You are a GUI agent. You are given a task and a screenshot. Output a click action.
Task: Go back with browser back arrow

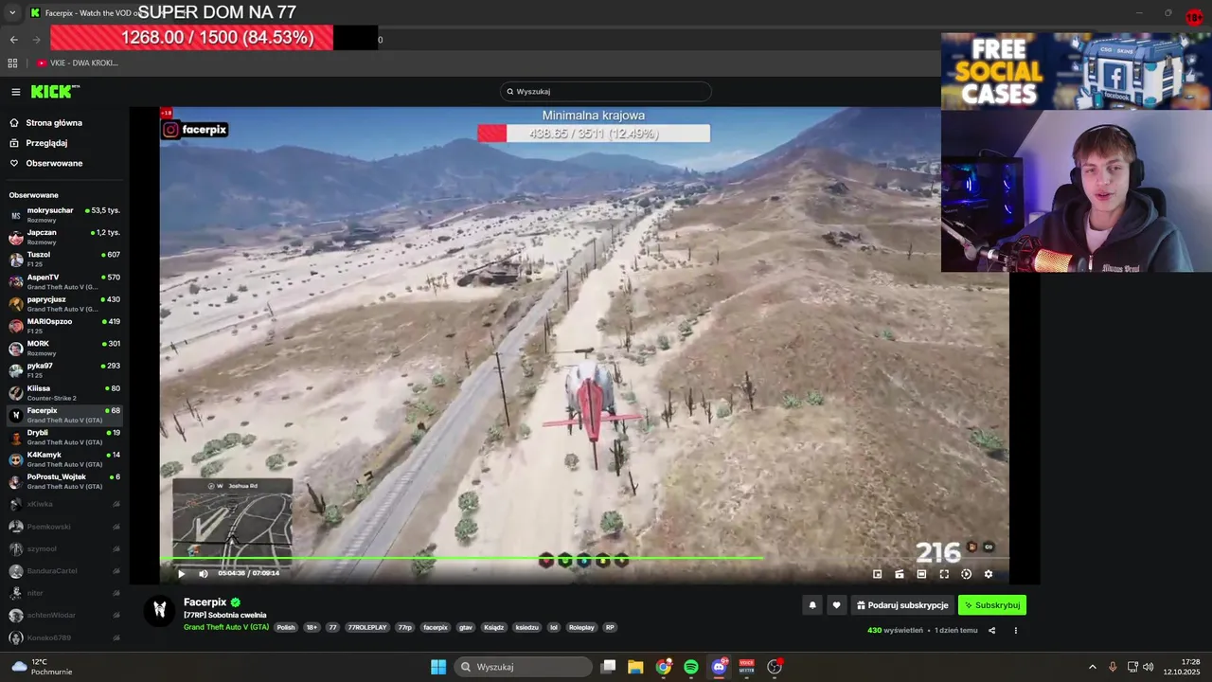click(x=14, y=40)
